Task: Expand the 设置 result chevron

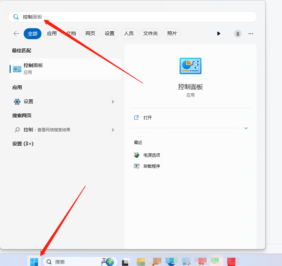Action: click(x=113, y=102)
